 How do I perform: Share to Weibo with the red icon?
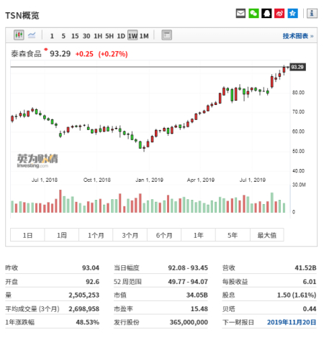coord(279,13)
